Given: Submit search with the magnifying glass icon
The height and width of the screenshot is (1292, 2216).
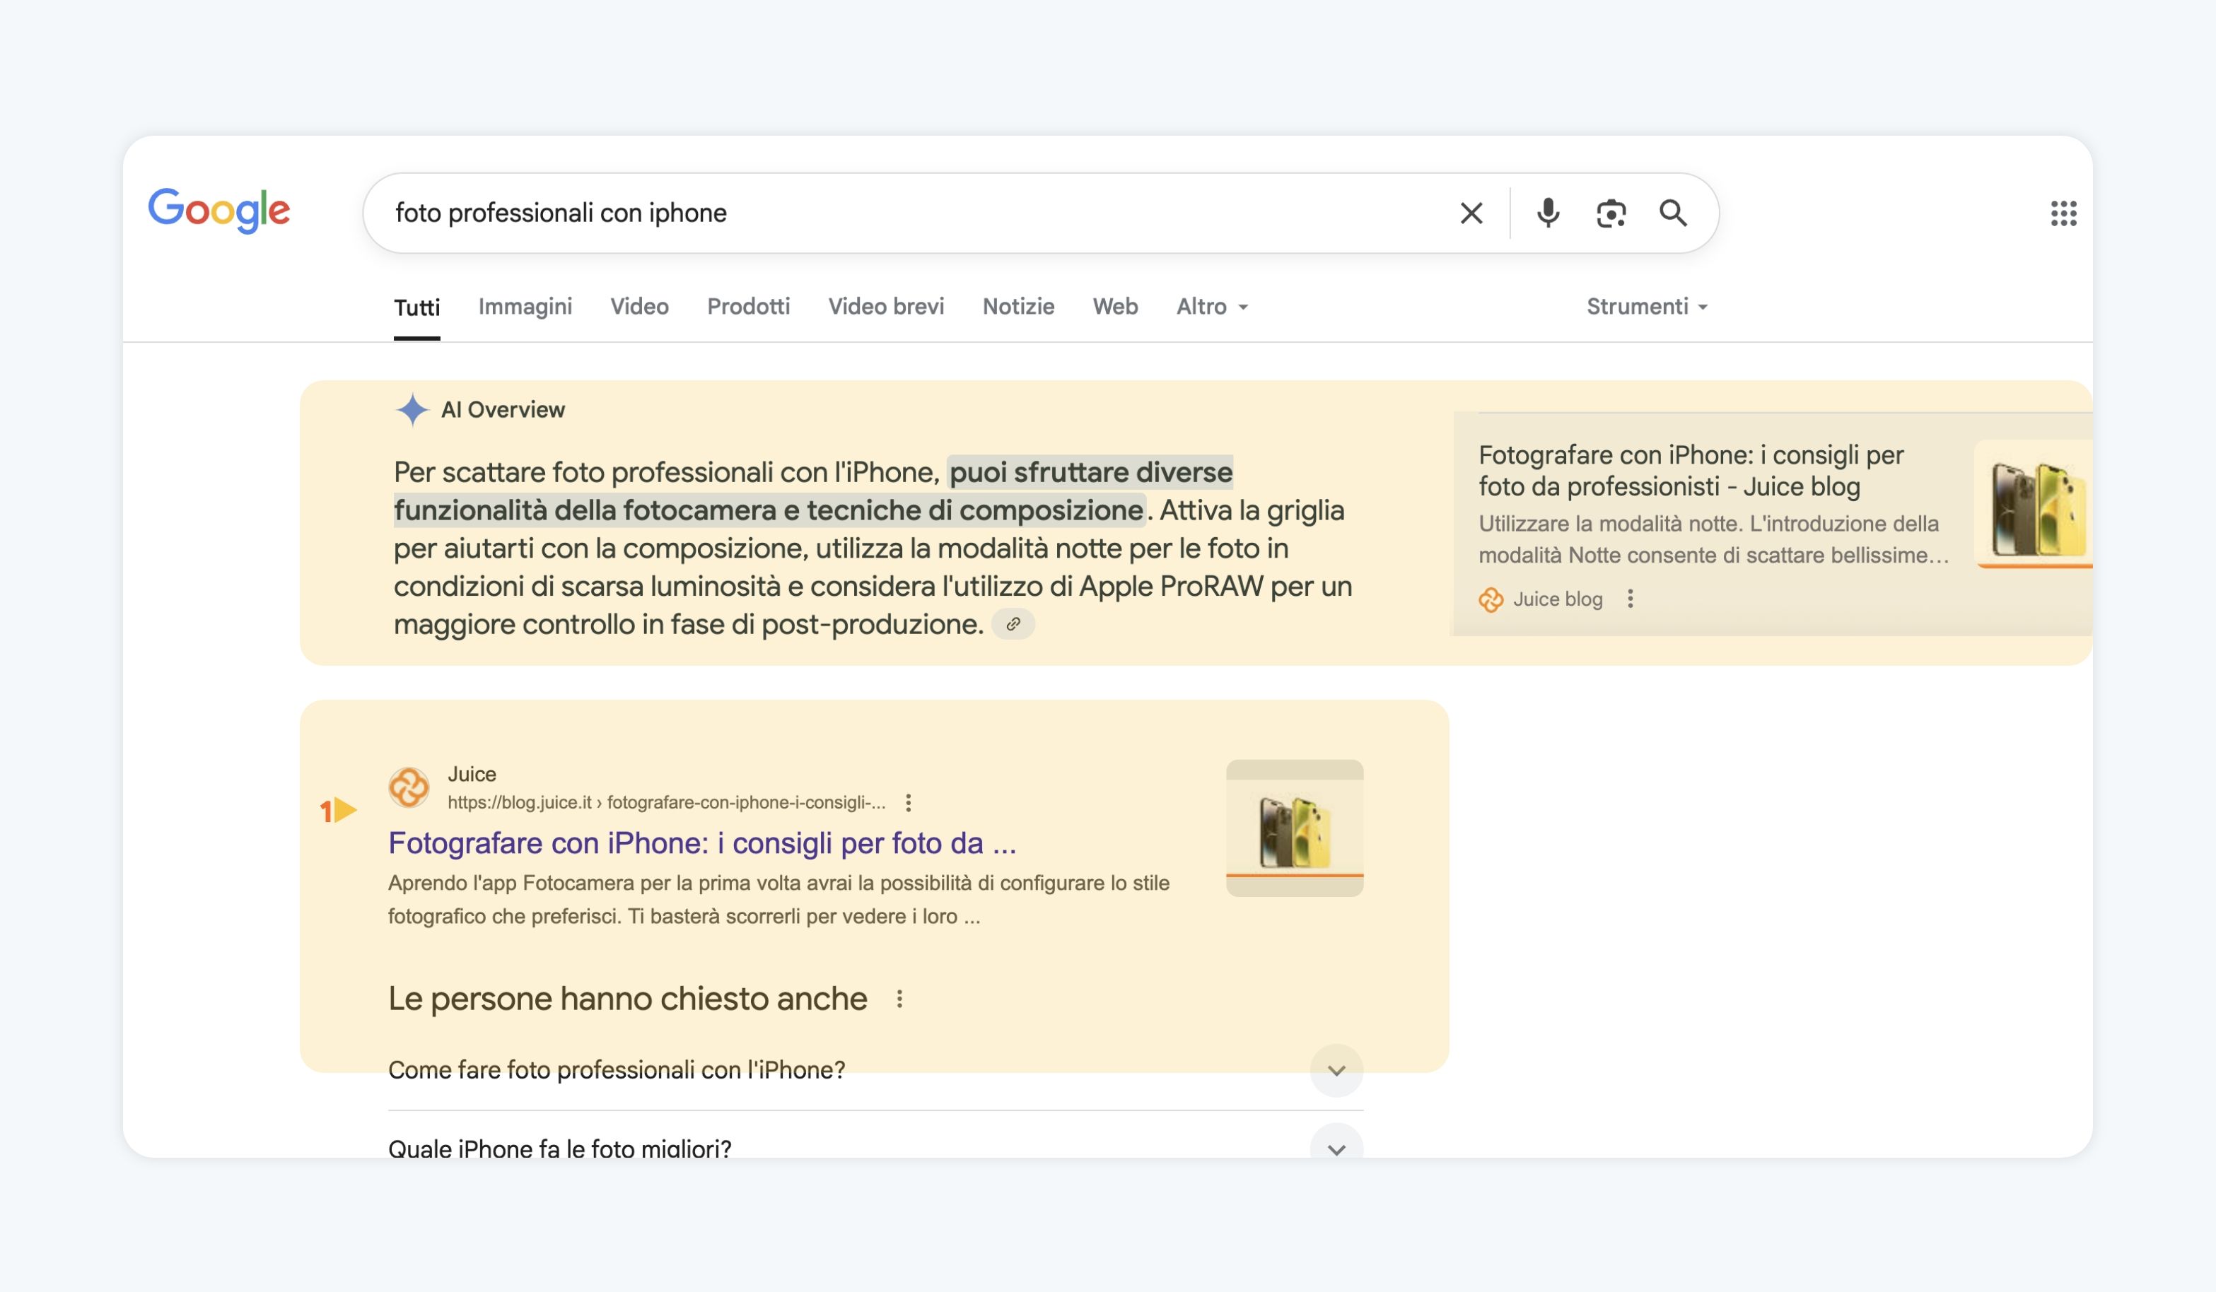Looking at the screenshot, I should (1672, 213).
